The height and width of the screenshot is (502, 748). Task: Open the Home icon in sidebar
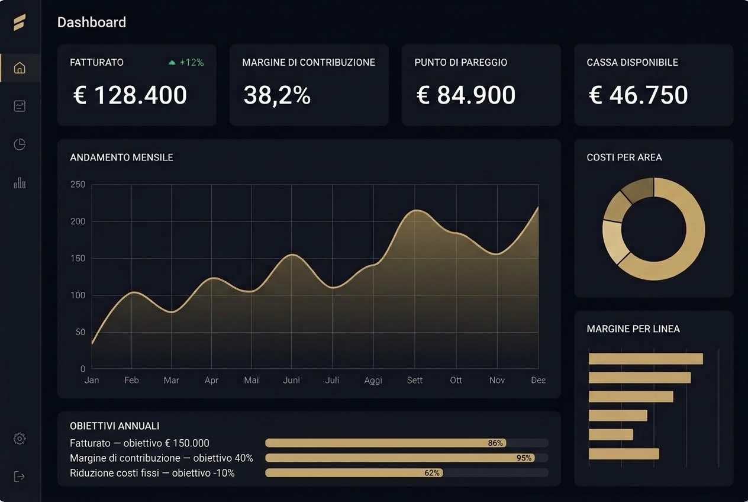[x=20, y=68]
